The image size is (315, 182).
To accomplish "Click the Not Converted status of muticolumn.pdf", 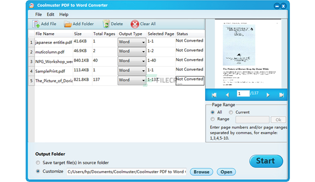I will click(190, 50).
